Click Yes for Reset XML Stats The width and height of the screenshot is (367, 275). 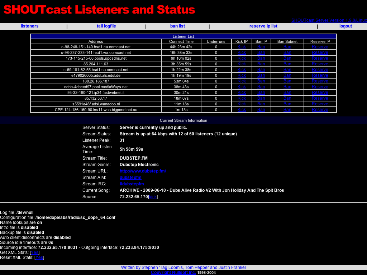[39, 257]
